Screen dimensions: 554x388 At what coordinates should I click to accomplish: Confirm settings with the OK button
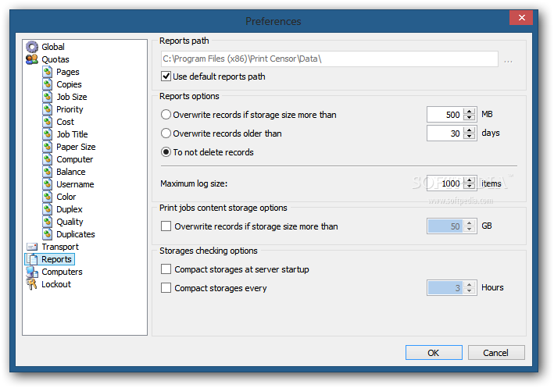[434, 352]
